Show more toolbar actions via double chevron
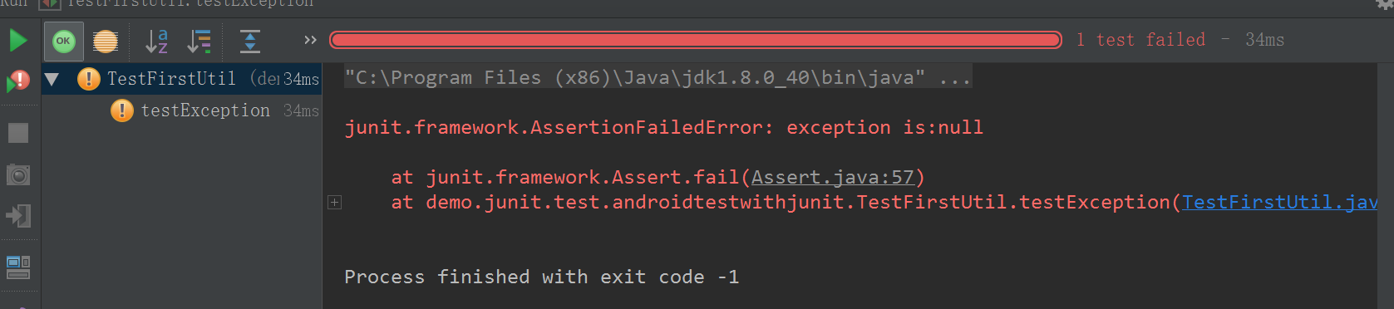 click(310, 40)
